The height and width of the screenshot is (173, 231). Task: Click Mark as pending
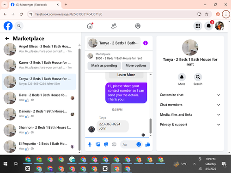(x=104, y=66)
